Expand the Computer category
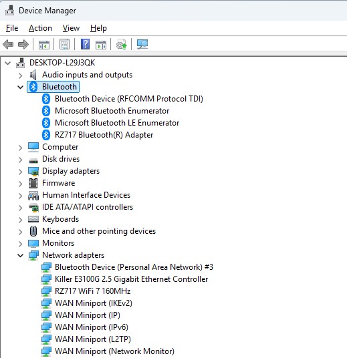The image size is (347, 358). click(21, 148)
